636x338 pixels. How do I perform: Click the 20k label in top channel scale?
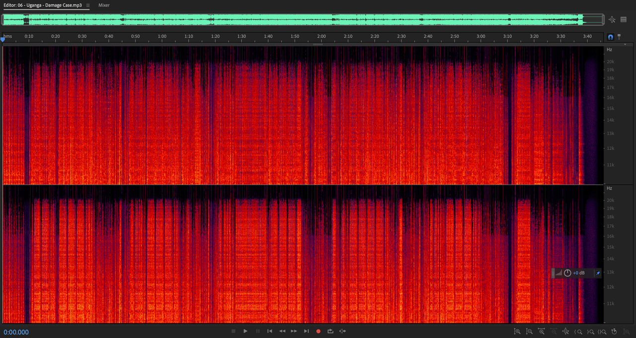coord(610,62)
